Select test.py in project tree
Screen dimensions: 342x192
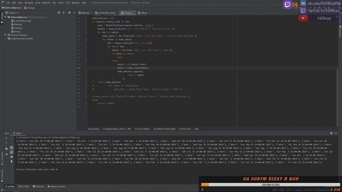[x=15, y=31]
